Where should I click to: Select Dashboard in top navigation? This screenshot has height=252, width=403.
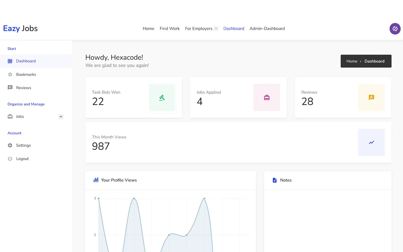[234, 29]
